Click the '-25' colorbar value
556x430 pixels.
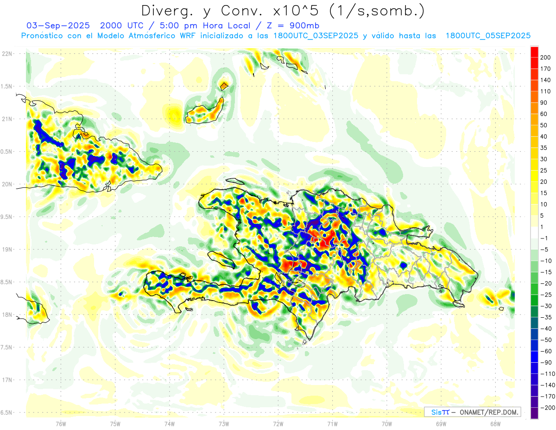pos(546,295)
